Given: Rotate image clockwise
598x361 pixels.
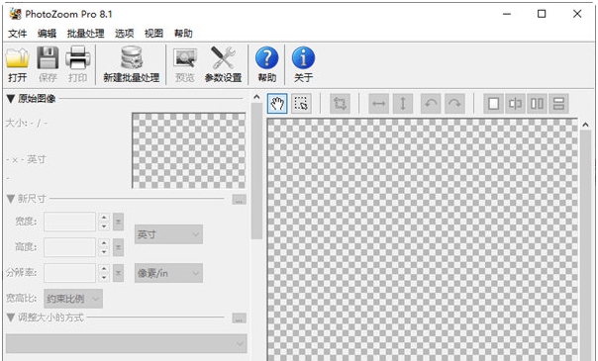Looking at the screenshot, I should pyautogui.click(x=454, y=103).
